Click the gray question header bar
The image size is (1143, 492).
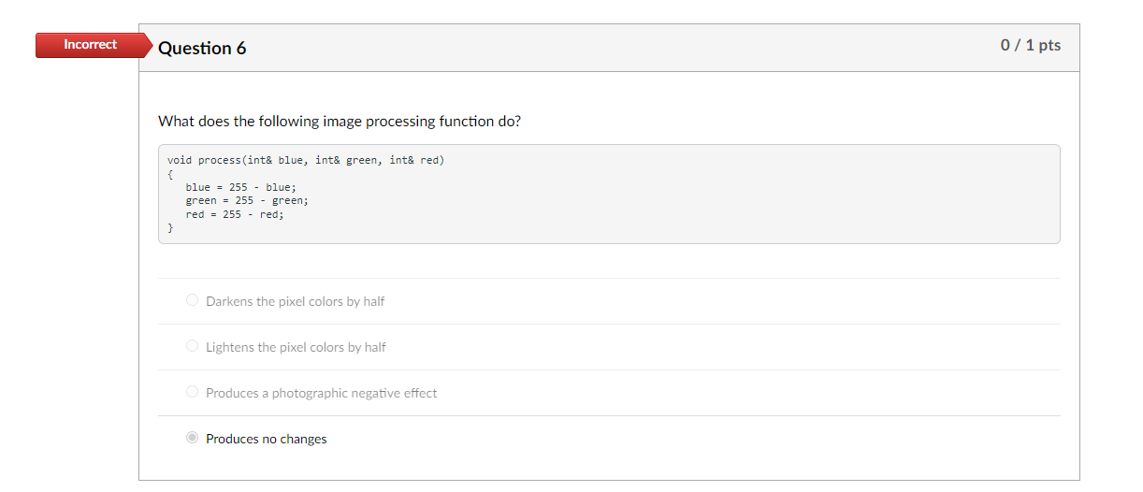coord(608,48)
